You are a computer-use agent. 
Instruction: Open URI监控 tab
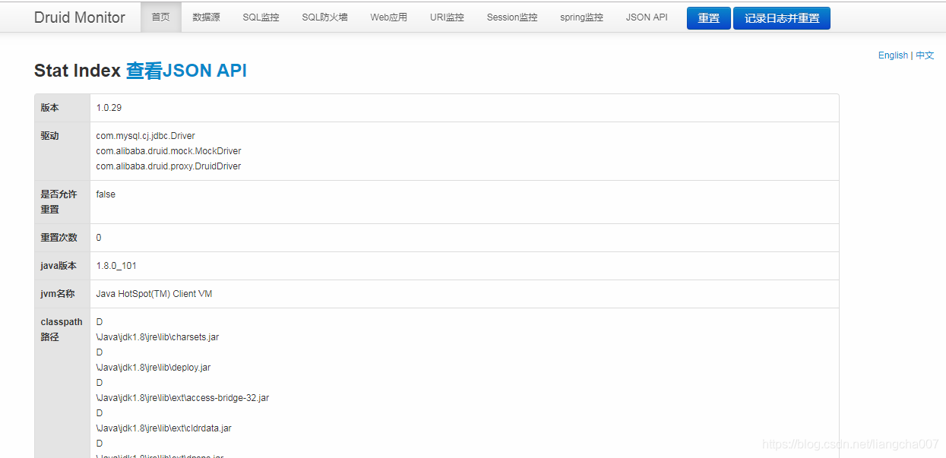[x=447, y=17]
